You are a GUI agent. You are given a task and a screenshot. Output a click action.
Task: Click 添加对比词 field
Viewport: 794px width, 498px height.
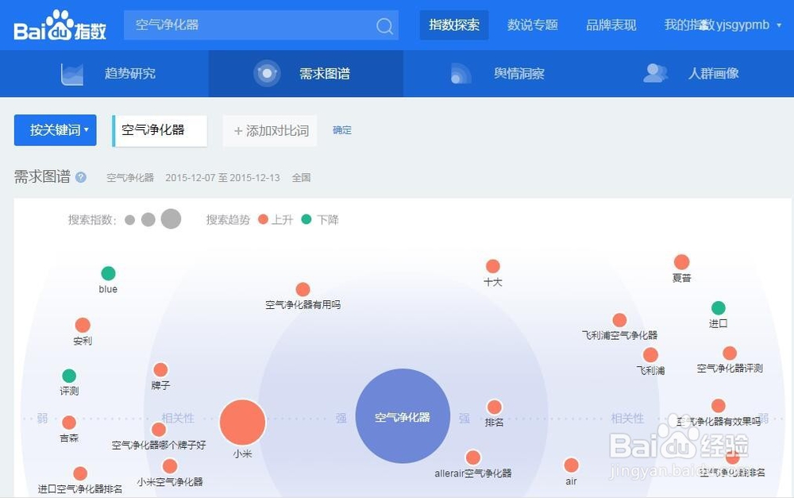click(x=270, y=131)
